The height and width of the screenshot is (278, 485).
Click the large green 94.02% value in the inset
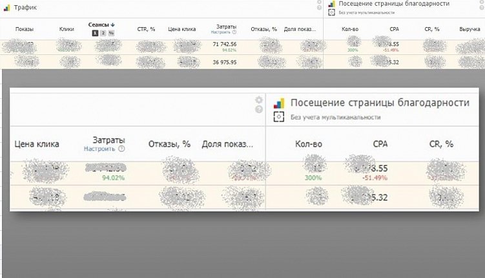pos(114,178)
